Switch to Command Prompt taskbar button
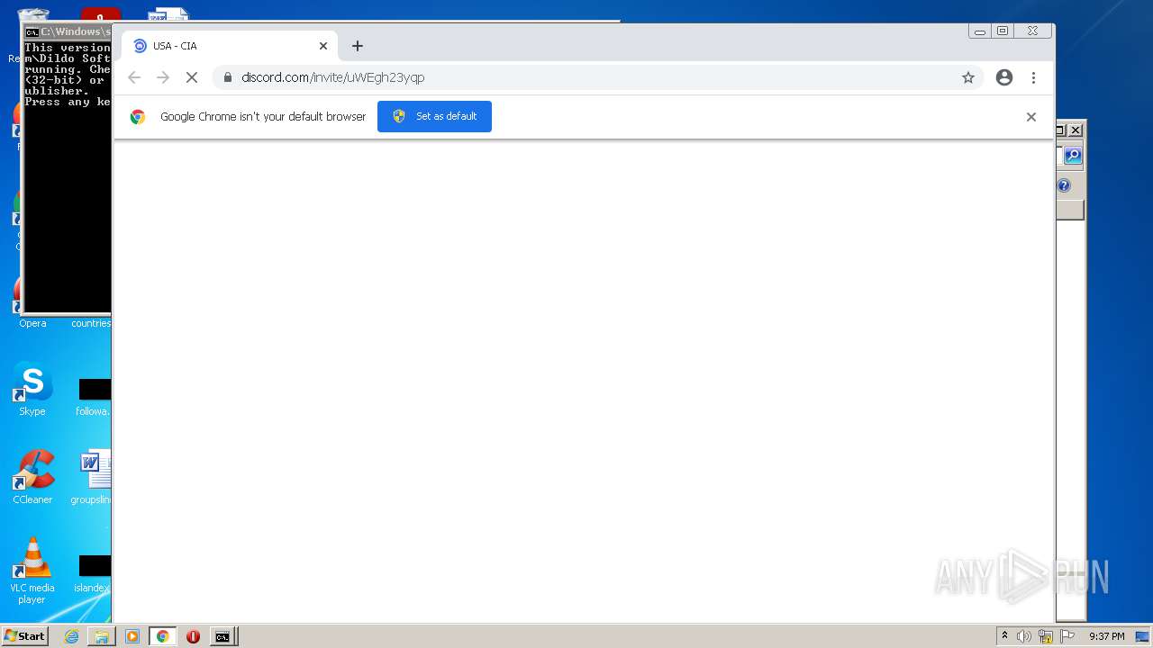The image size is (1153, 648). tap(222, 636)
